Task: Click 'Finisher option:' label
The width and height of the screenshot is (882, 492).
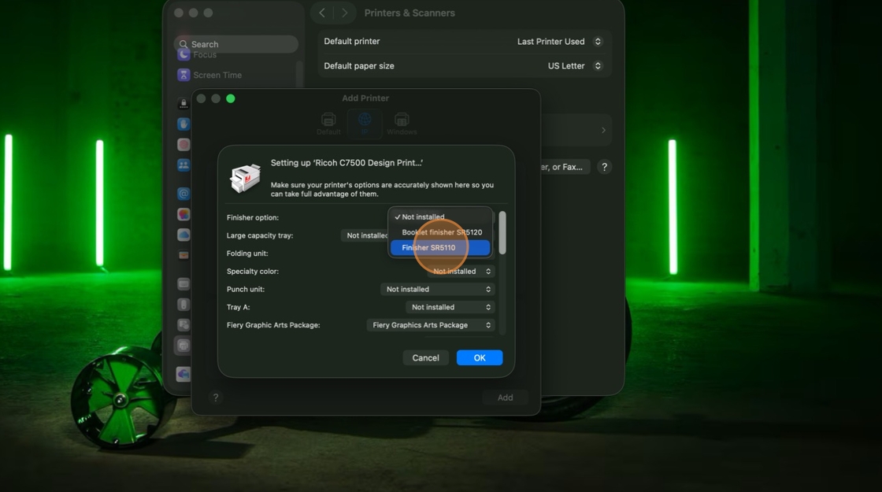Action: pos(253,217)
